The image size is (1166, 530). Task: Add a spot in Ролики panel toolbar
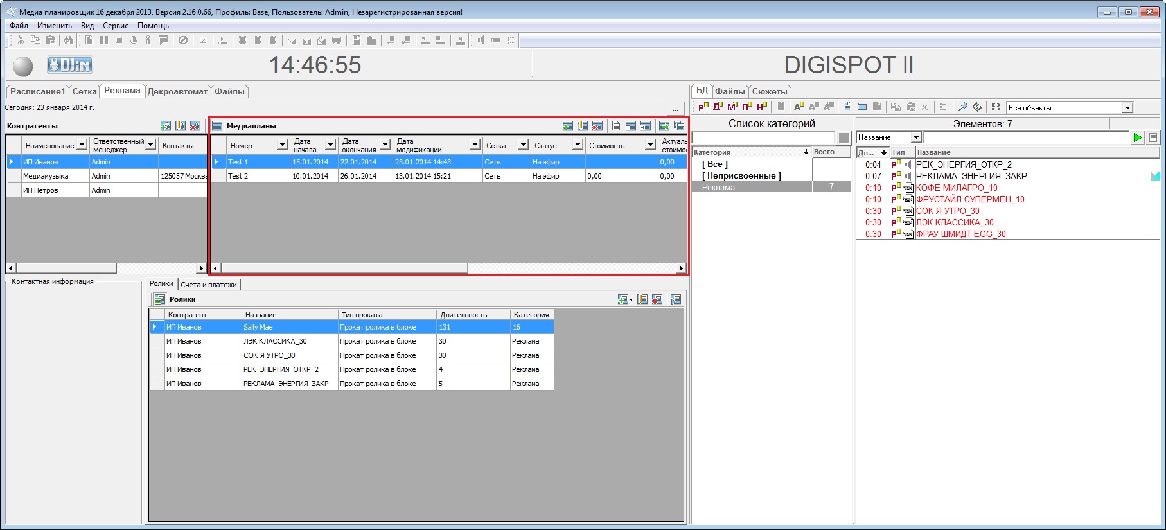click(624, 299)
